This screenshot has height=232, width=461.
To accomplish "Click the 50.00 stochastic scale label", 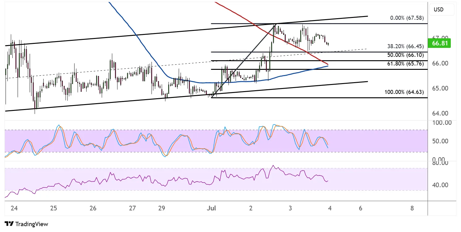I will [x=441, y=141].
